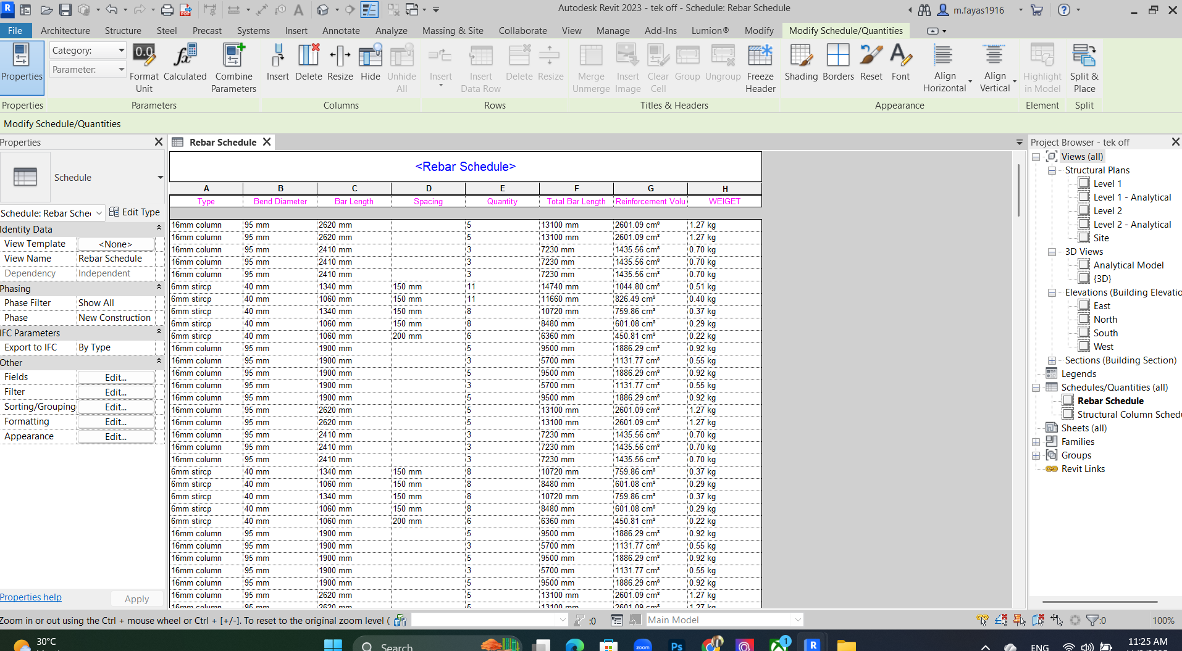The image size is (1182, 651).
Task: Switch to the Annotate ribbon tab
Action: pyautogui.click(x=341, y=30)
